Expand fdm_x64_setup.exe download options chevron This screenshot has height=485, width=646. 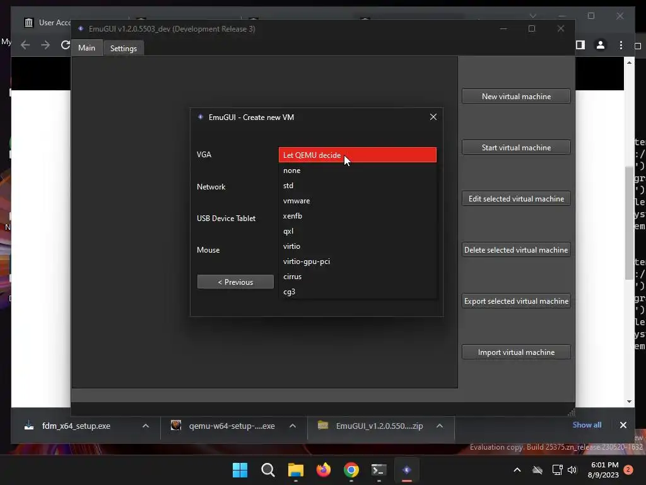coord(146,426)
